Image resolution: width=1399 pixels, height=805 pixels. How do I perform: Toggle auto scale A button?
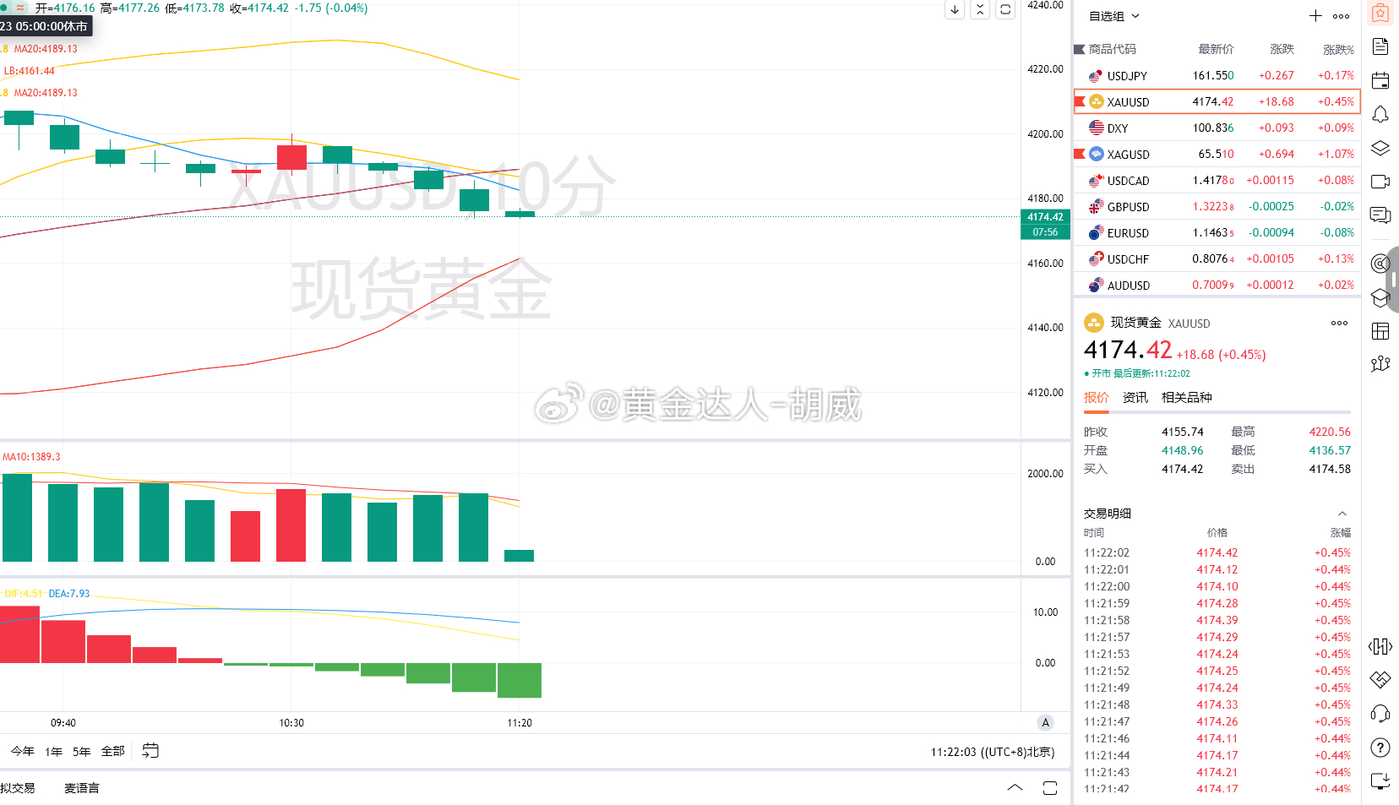tap(1046, 722)
